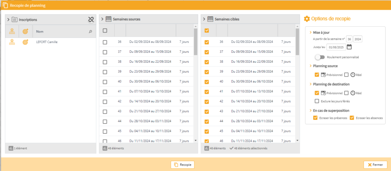Click the hierarchy column header icon

pos(12,31)
